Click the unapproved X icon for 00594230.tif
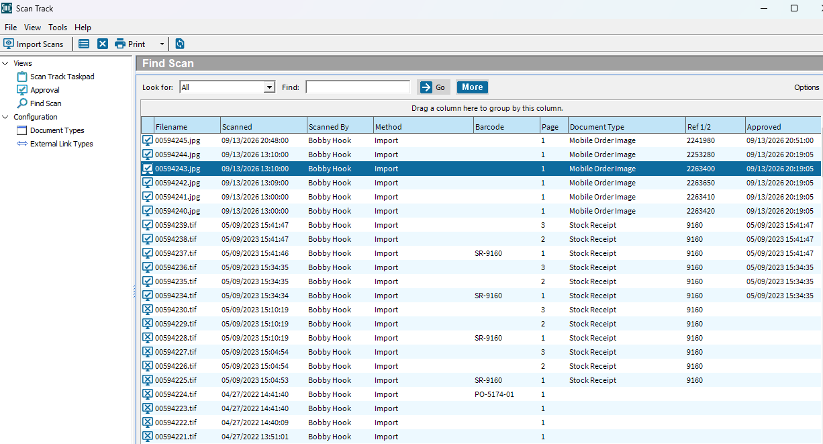 [x=148, y=310]
